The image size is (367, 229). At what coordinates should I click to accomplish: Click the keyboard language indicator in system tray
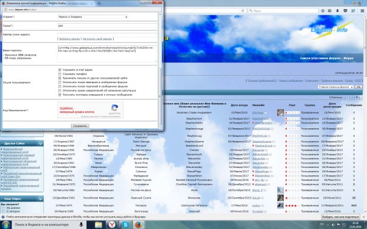pyautogui.click(x=322, y=225)
